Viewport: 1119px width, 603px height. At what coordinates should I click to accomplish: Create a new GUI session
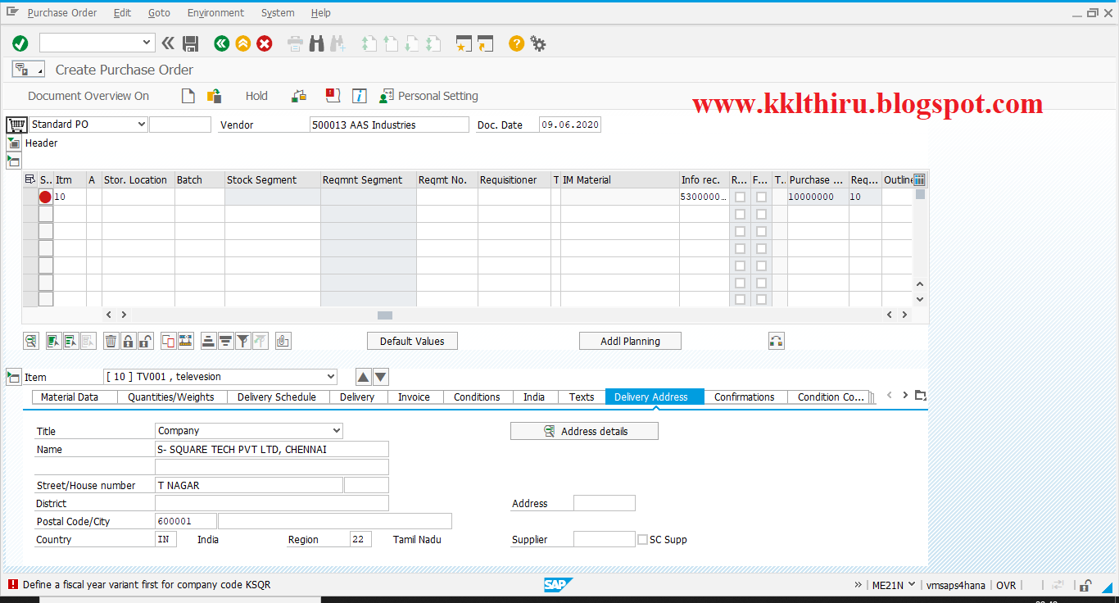tap(464, 43)
